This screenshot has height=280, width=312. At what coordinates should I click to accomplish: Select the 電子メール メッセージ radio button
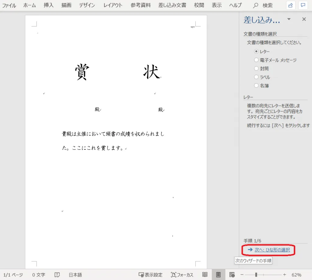coord(257,60)
